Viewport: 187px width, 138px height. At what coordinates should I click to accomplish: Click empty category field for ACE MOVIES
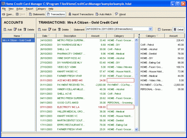pos(120,80)
